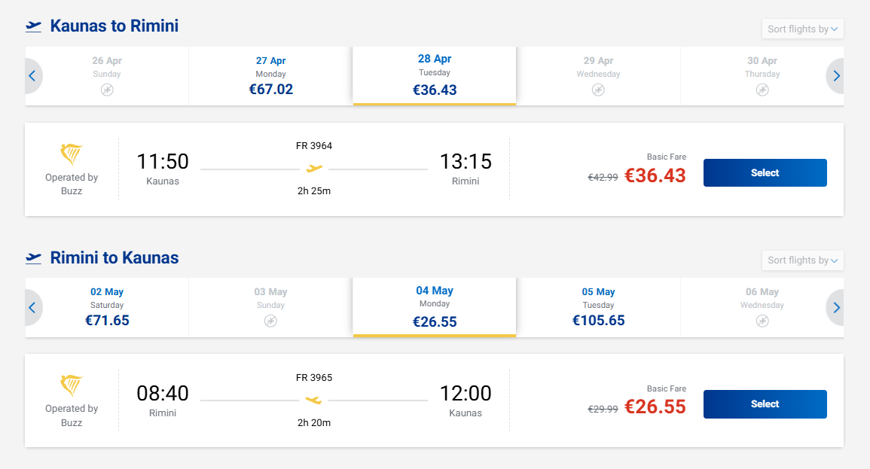Screen dimensions: 870x469
Task: Click previous dates arrow for outbound flights
Action: coord(32,75)
